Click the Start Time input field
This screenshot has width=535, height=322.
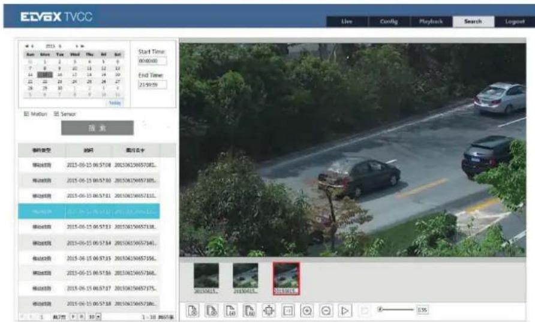pyautogui.click(x=152, y=61)
